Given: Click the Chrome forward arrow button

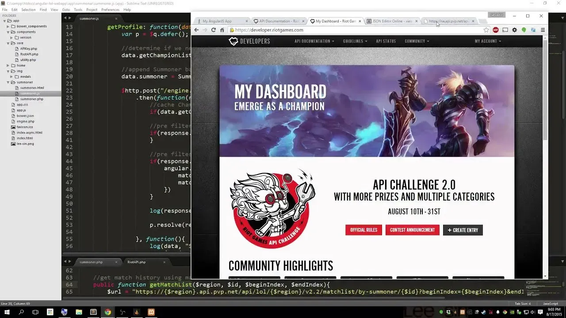Looking at the screenshot, I should coord(205,30).
